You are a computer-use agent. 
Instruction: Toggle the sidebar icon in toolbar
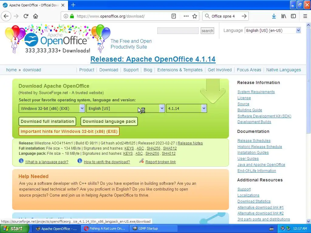point(293,16)
